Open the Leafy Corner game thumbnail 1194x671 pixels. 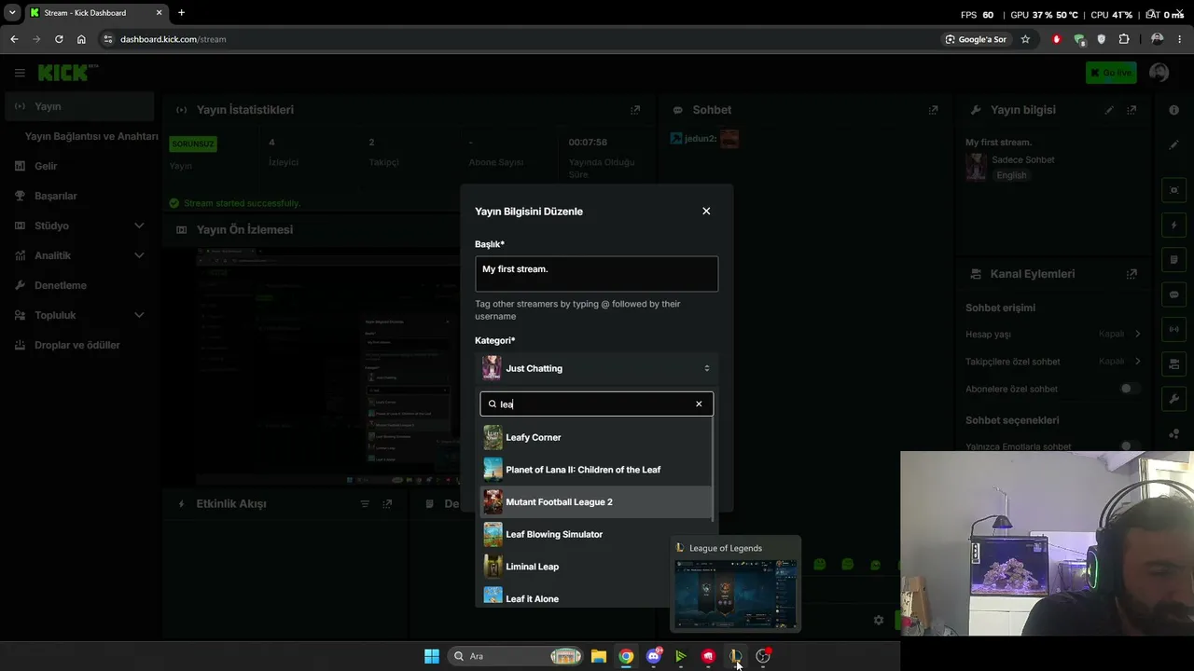[493, 437]
